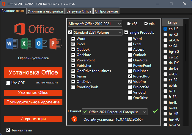Enable the ru-RU language checkbox
The height and width of the screenshot is (135, 192).
(x=166, y=35)
